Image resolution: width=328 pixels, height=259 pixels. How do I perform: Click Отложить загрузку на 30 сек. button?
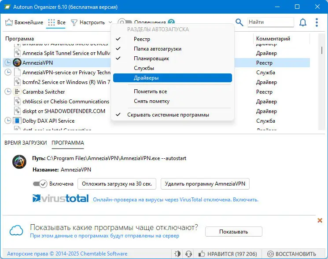click(x=117, y=184)
